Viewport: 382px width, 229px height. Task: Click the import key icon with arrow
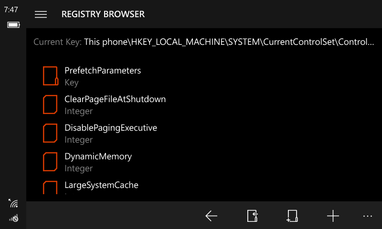click(x=252, y=216)
